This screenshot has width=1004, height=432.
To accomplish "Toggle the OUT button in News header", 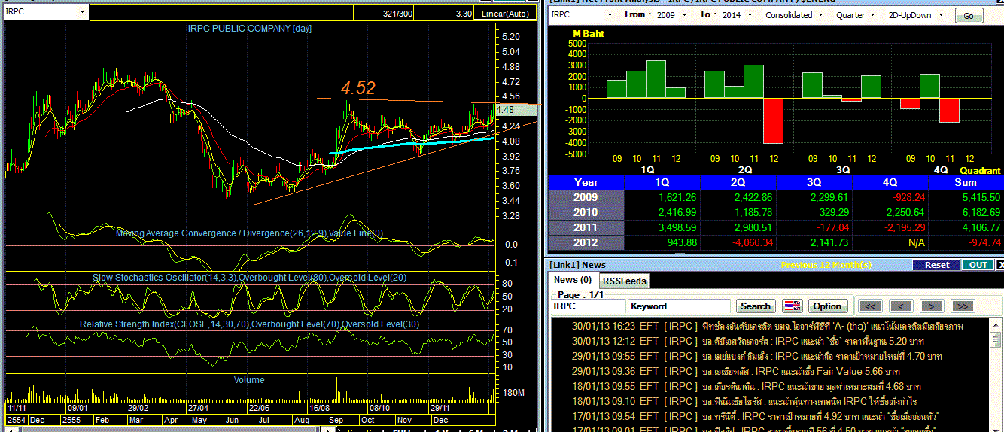I will [x=978, y=265].
